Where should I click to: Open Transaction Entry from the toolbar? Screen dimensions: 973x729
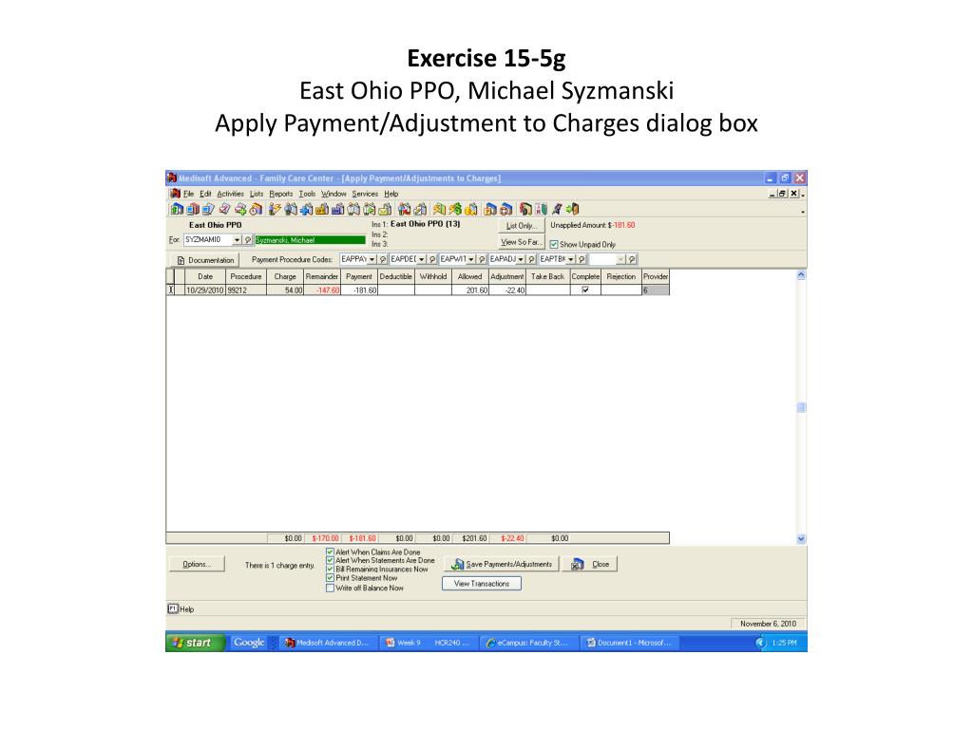177,210
